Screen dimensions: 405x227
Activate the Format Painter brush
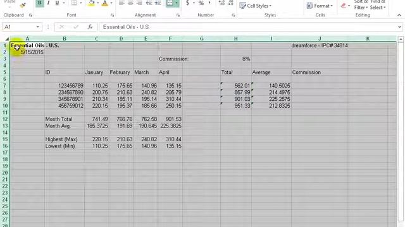23,4
